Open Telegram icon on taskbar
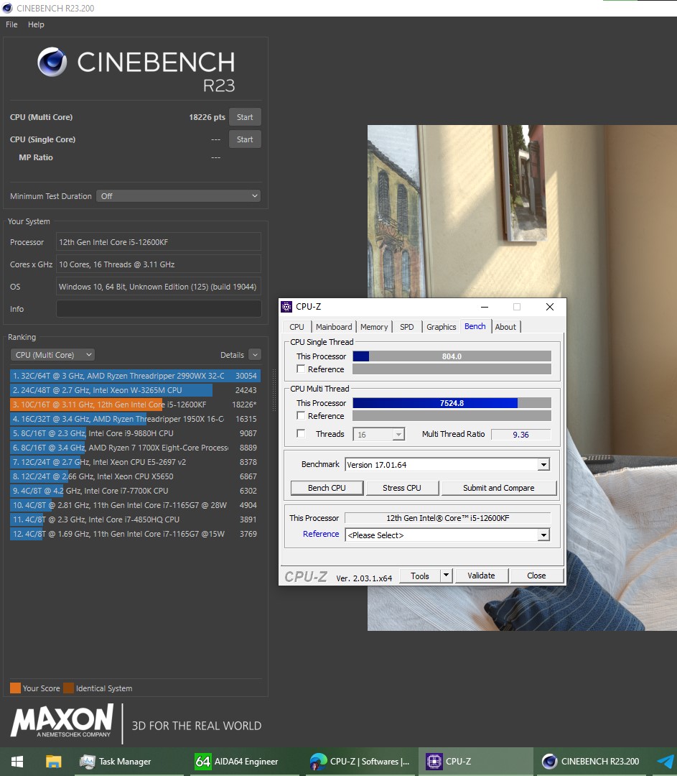677x776 pixels. [666, 761]
